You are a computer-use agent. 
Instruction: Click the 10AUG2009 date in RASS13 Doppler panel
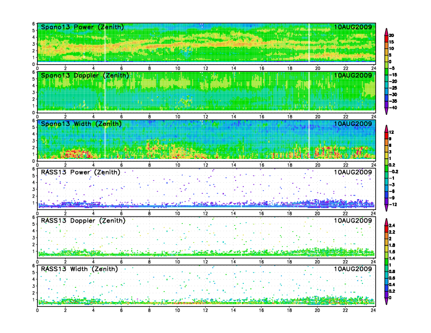(353, 220)
